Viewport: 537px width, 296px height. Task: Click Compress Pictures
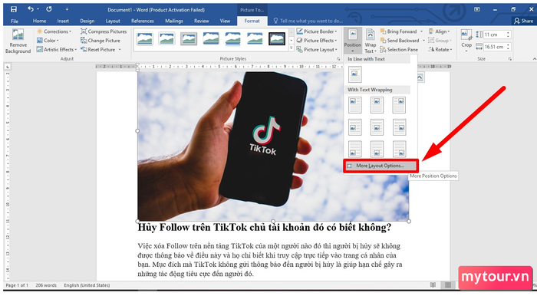pyautogui.click(x=104, y=31)
